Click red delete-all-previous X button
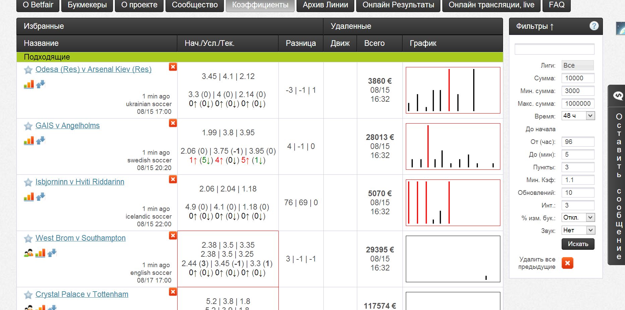 (567, 263)
